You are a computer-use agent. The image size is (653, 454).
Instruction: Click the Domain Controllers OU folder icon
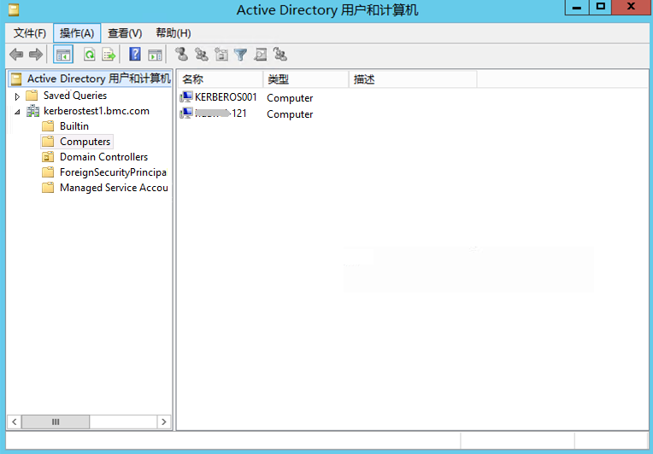(x=48, y=157)
